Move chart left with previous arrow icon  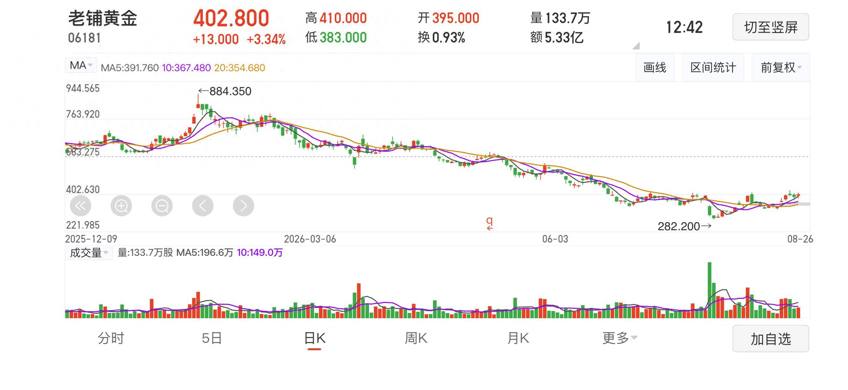[203, 206]
